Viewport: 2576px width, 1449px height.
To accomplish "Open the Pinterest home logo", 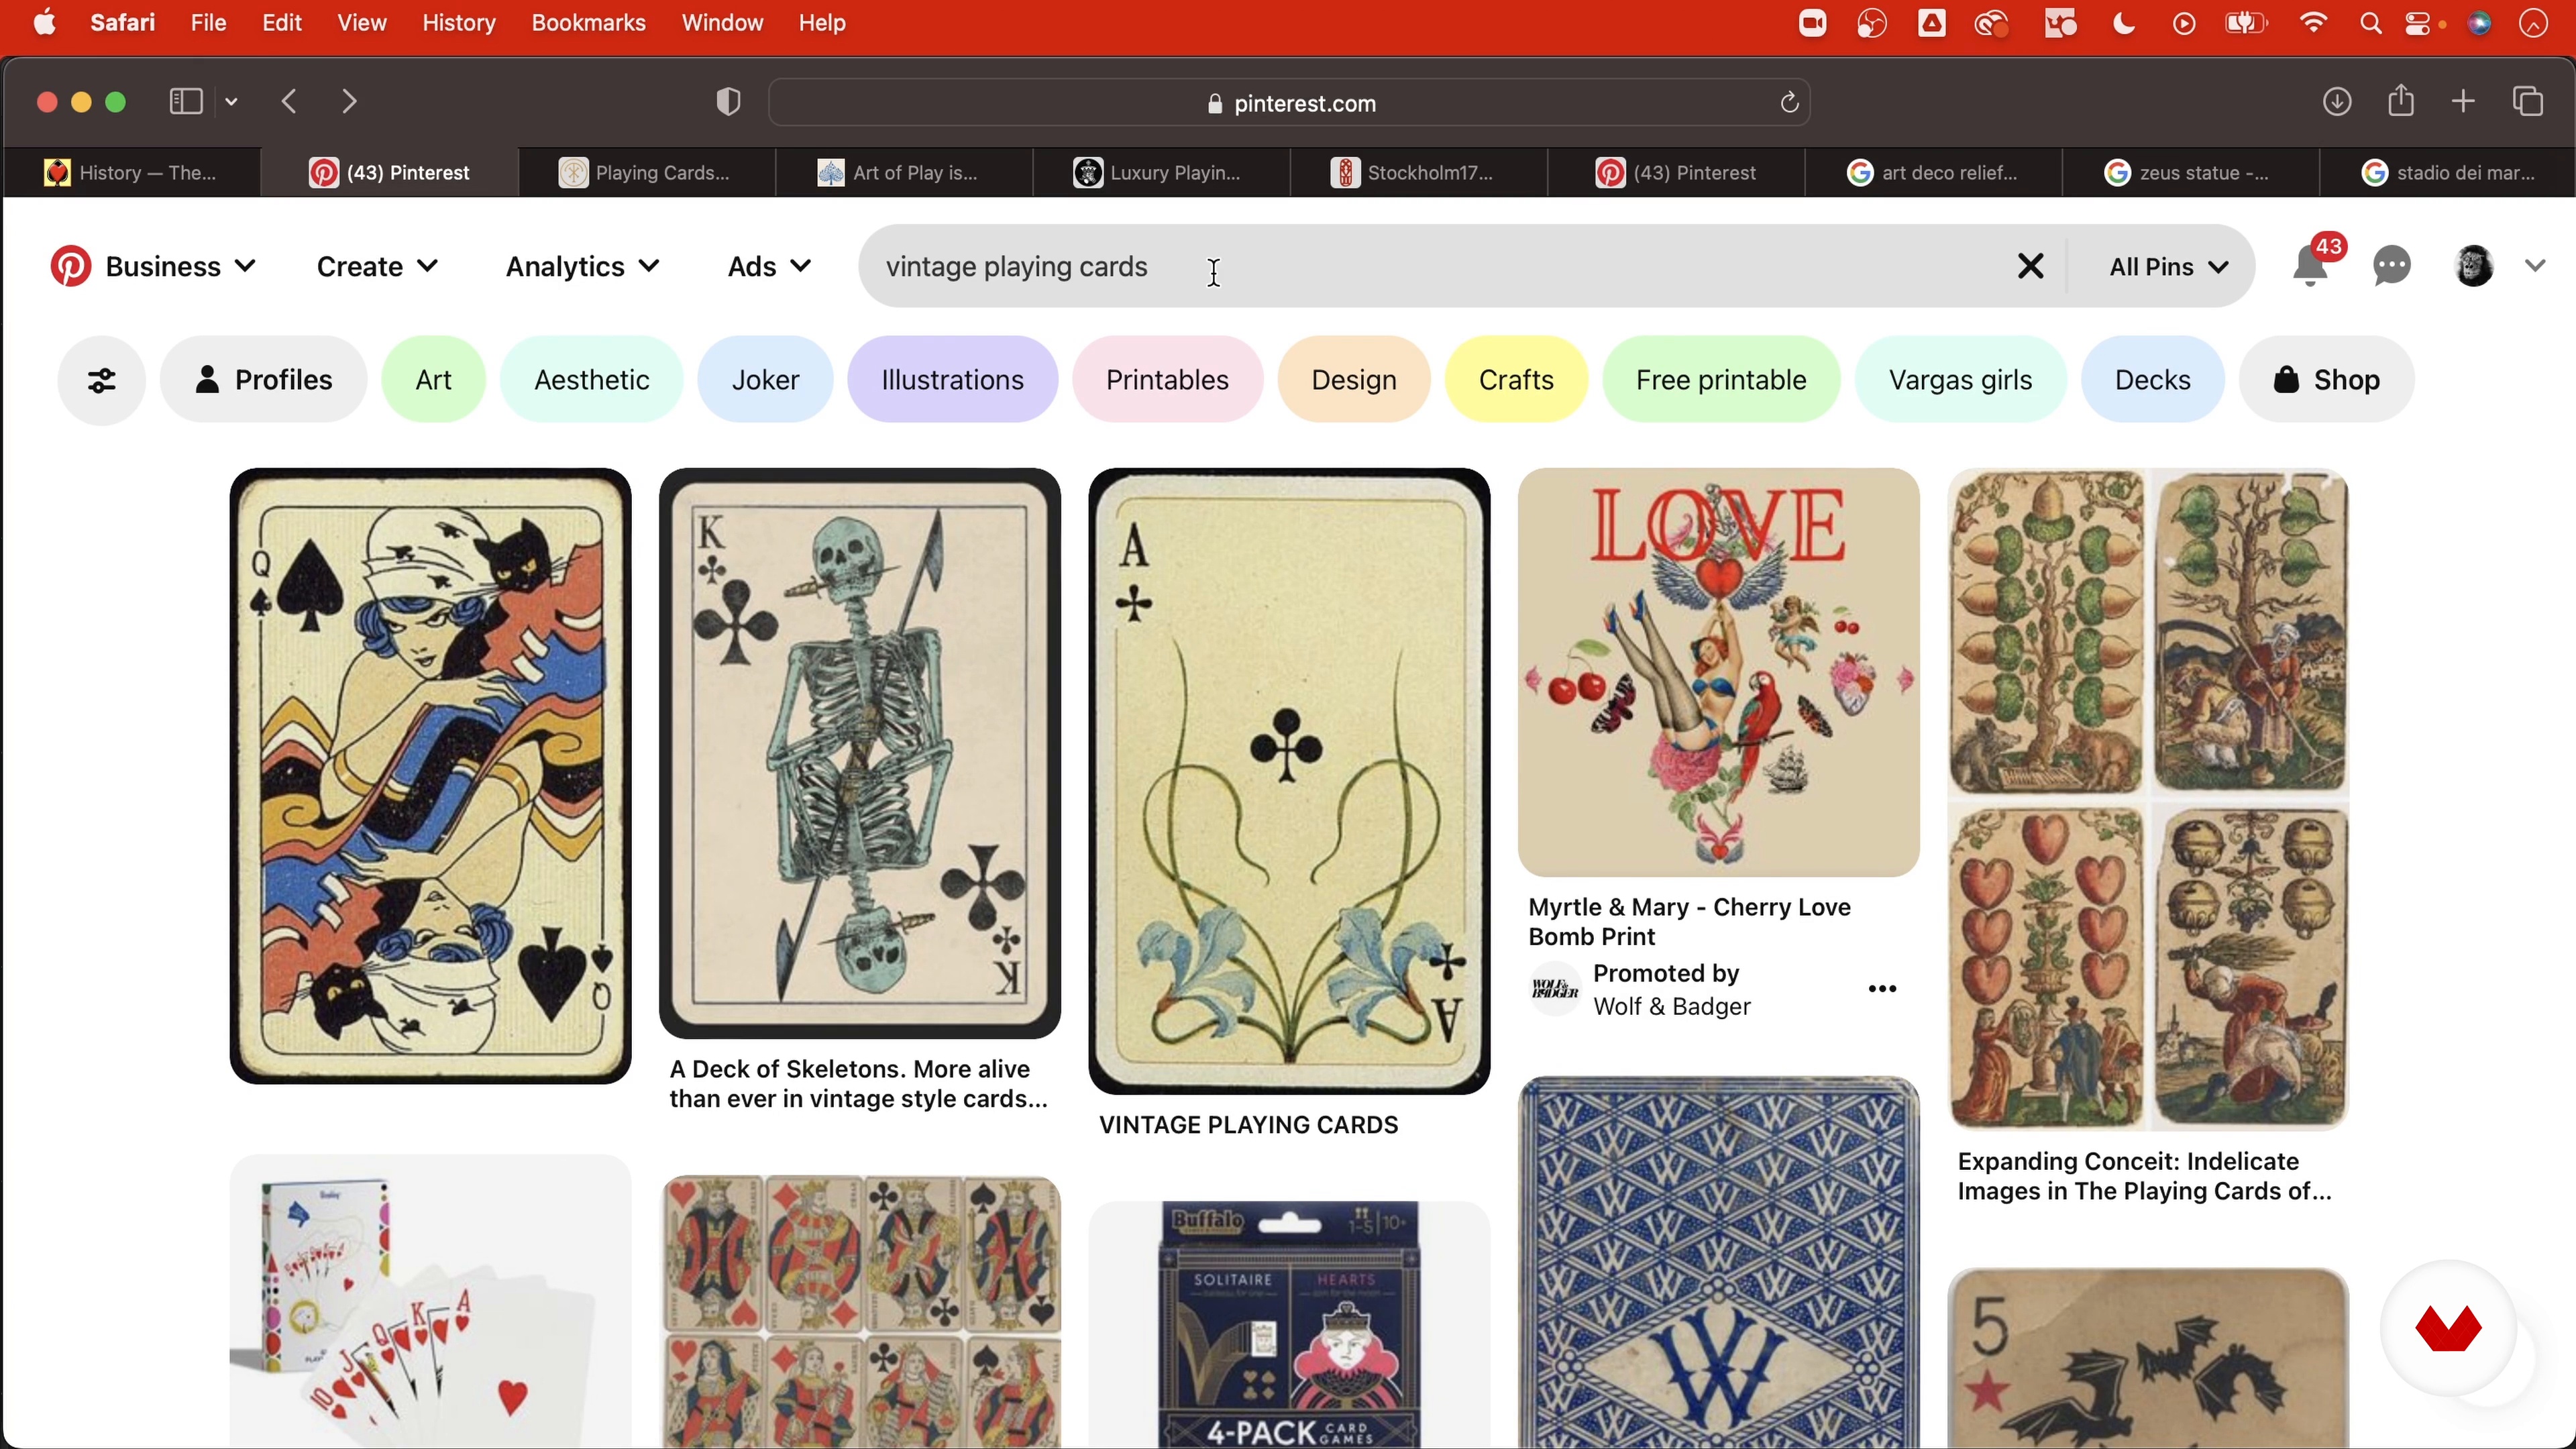I will pos(71,267).
